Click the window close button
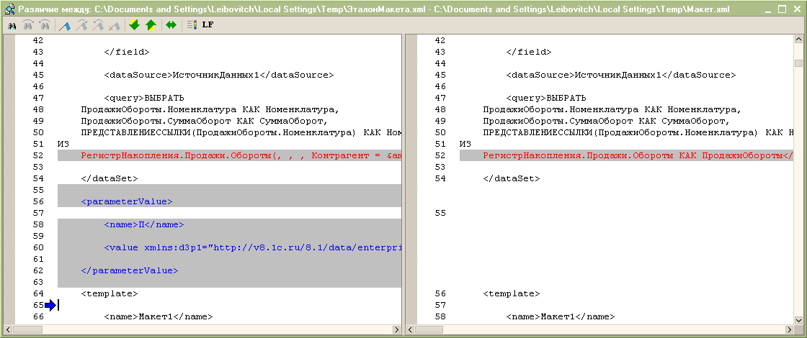 point(796,8)
